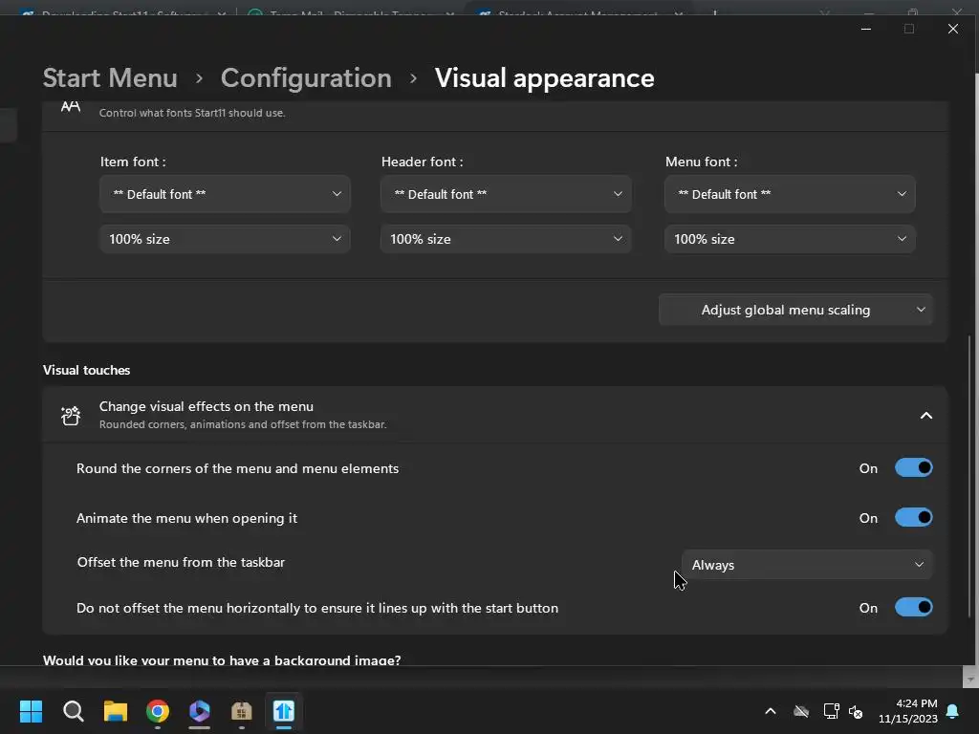Toggle Do not offset the menu horizontally switch
This screenshot has width=979, height=734.
pos(913,607)
